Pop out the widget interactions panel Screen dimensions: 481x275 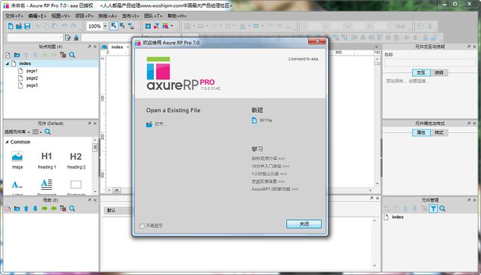(469, 47)
